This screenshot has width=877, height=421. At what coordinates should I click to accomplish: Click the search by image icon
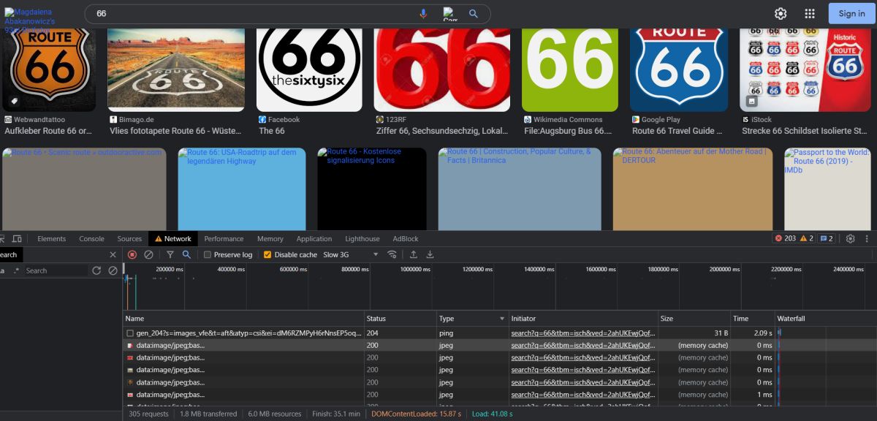pyautogui.click(x=449, y=14)
